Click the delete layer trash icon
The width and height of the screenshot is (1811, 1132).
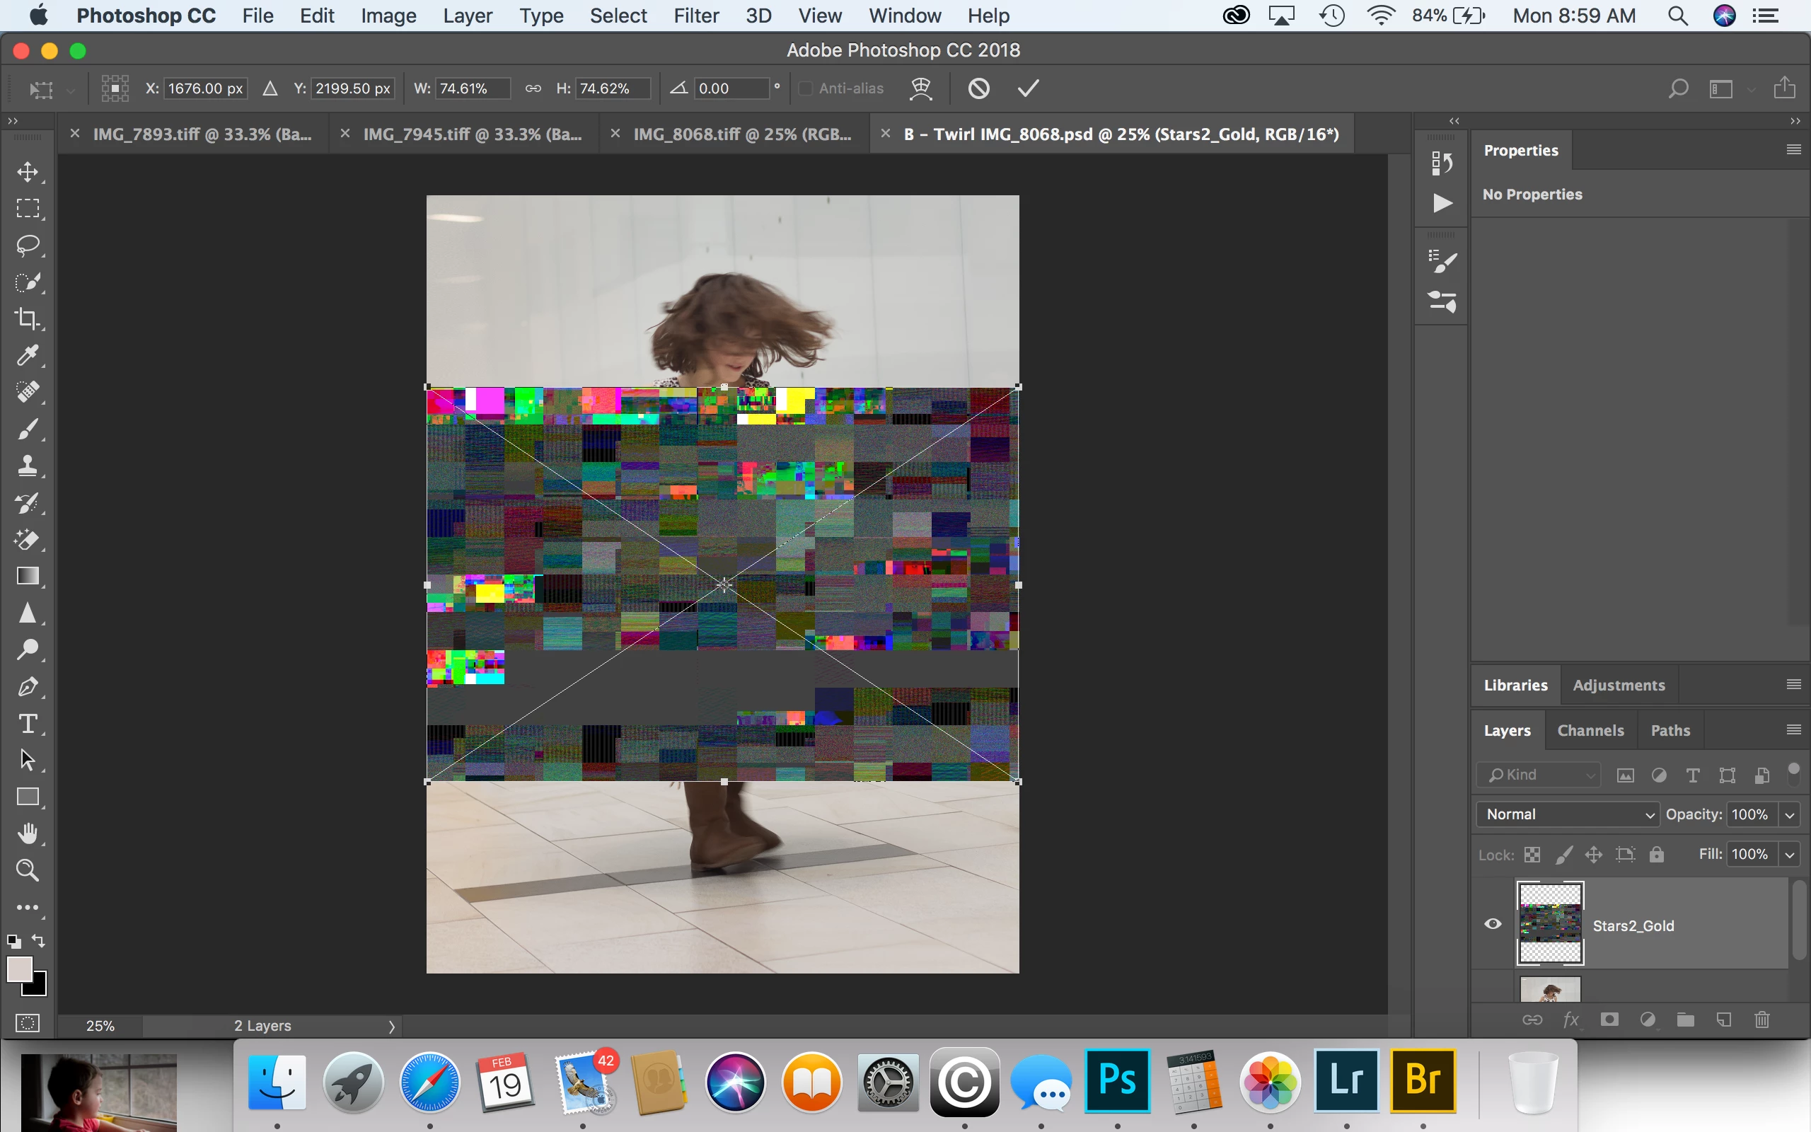1761,1020
